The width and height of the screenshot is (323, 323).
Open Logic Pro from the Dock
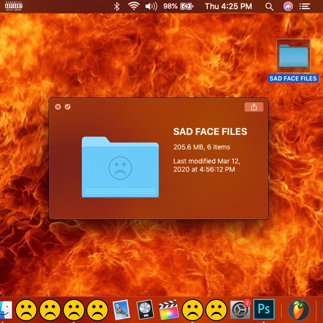[145, 310]
